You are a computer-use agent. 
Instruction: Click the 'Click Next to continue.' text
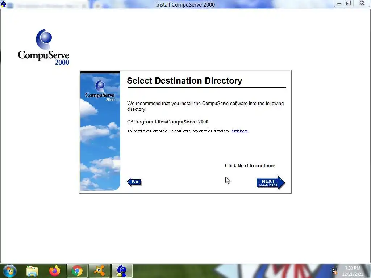[251, 166]
